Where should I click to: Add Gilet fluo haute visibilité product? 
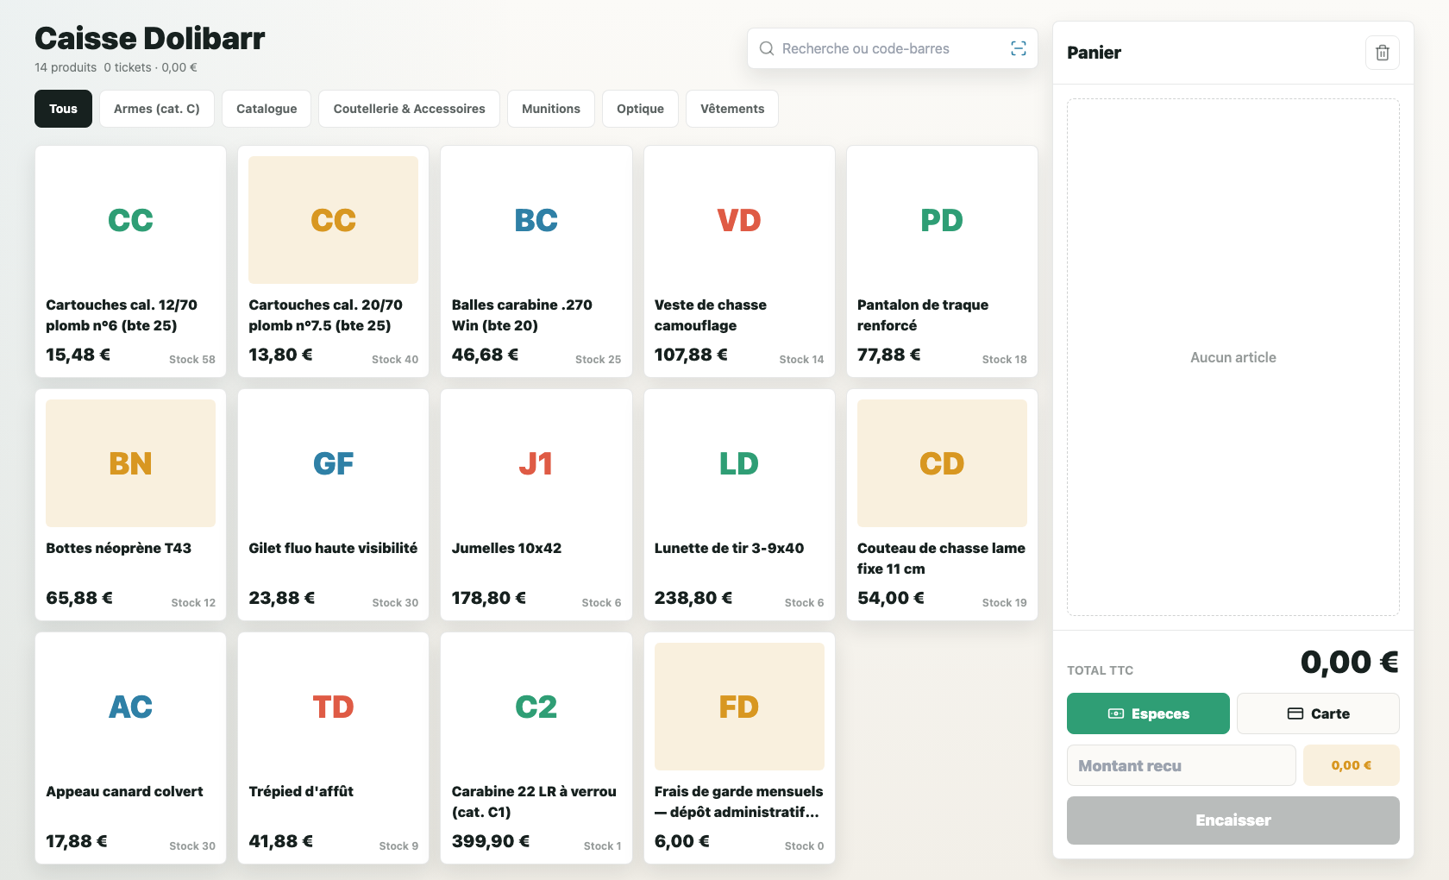pos(333,505)
